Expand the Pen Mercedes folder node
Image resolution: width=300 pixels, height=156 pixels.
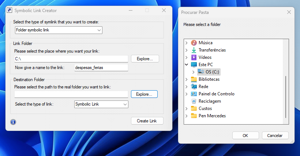click(187, 116)
